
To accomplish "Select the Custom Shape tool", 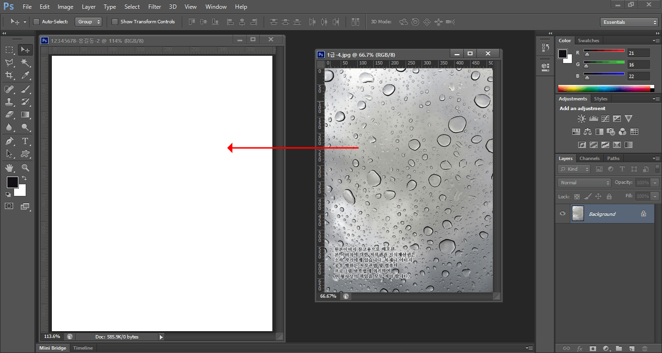I will 25,154.
